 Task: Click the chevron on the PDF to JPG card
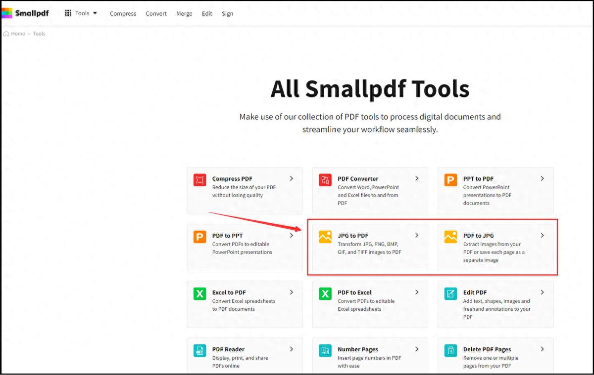click(542, 235)
